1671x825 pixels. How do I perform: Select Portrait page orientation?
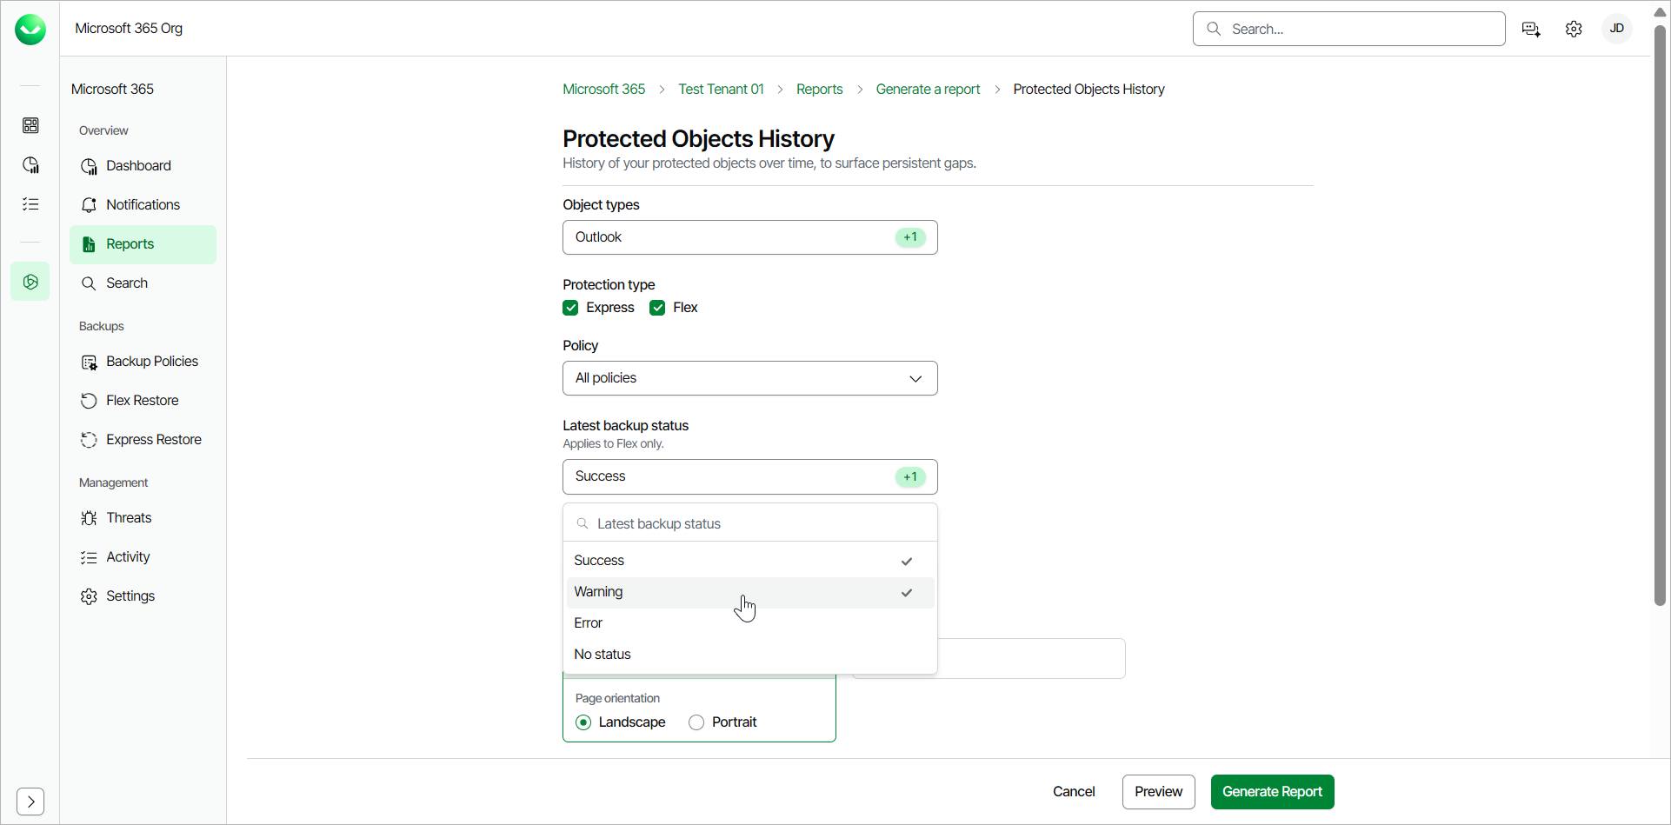tap(696, 722)
